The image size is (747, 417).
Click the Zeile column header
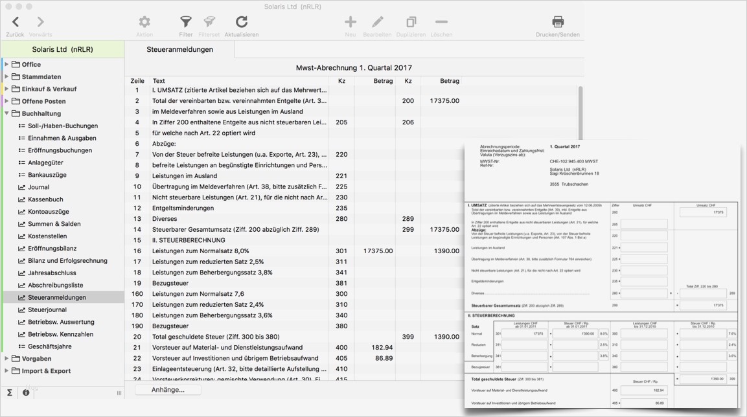click(137, 81)
